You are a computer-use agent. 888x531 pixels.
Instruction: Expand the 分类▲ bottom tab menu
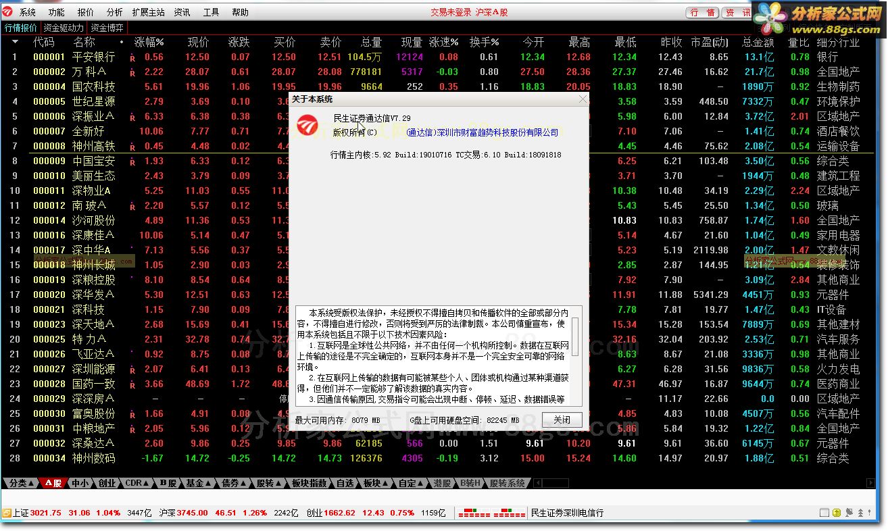click(x=21, y=484)
